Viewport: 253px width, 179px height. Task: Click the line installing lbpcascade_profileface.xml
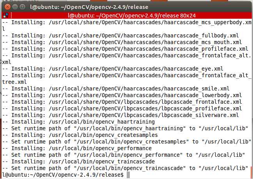coord(122,108)
